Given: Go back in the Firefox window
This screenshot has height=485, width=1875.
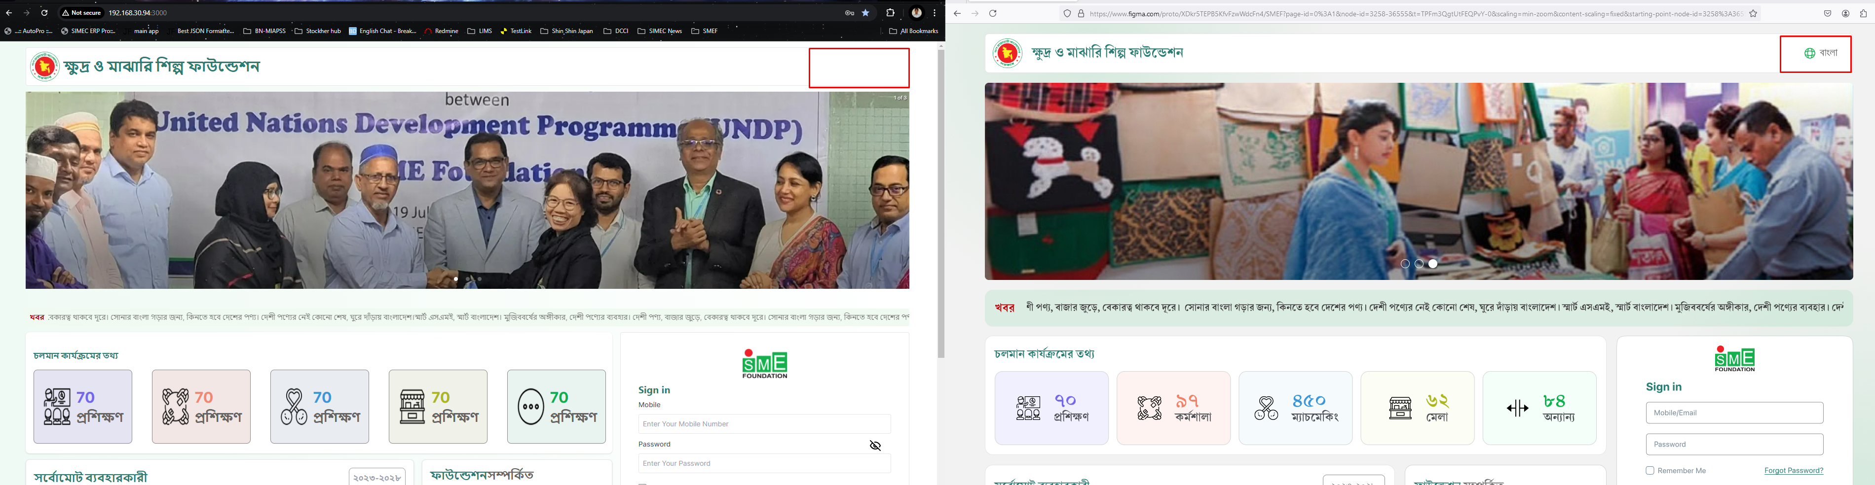Looking at the screenshot, I should [957, 14].
